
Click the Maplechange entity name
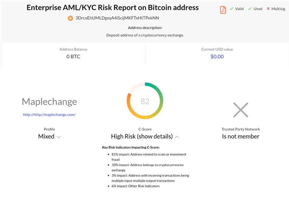pyautogui.click(x=49, y=101)
